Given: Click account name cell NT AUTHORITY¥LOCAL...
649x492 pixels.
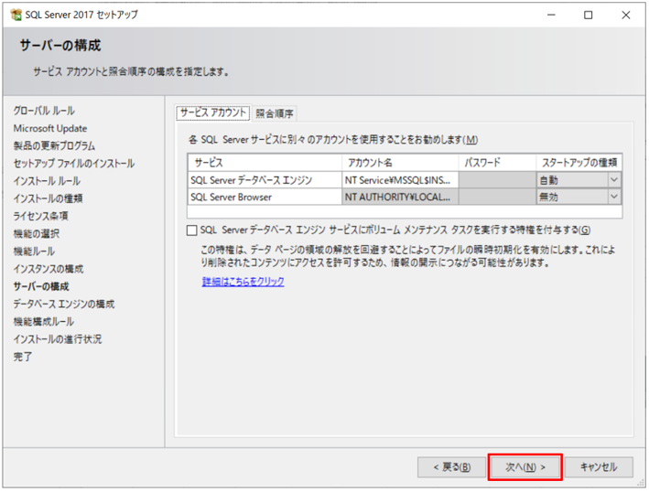Looking at the screenshot, I should 400,197.
